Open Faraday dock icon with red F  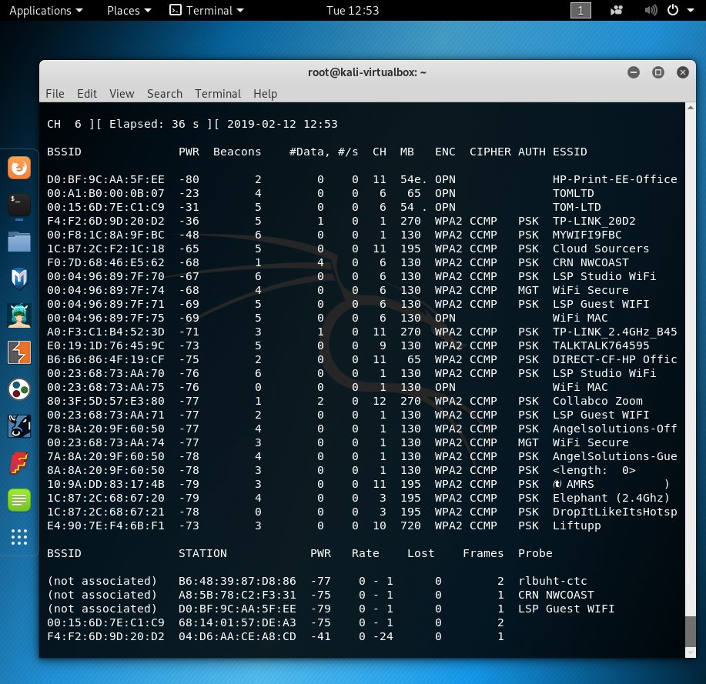(x=19, y=463)
